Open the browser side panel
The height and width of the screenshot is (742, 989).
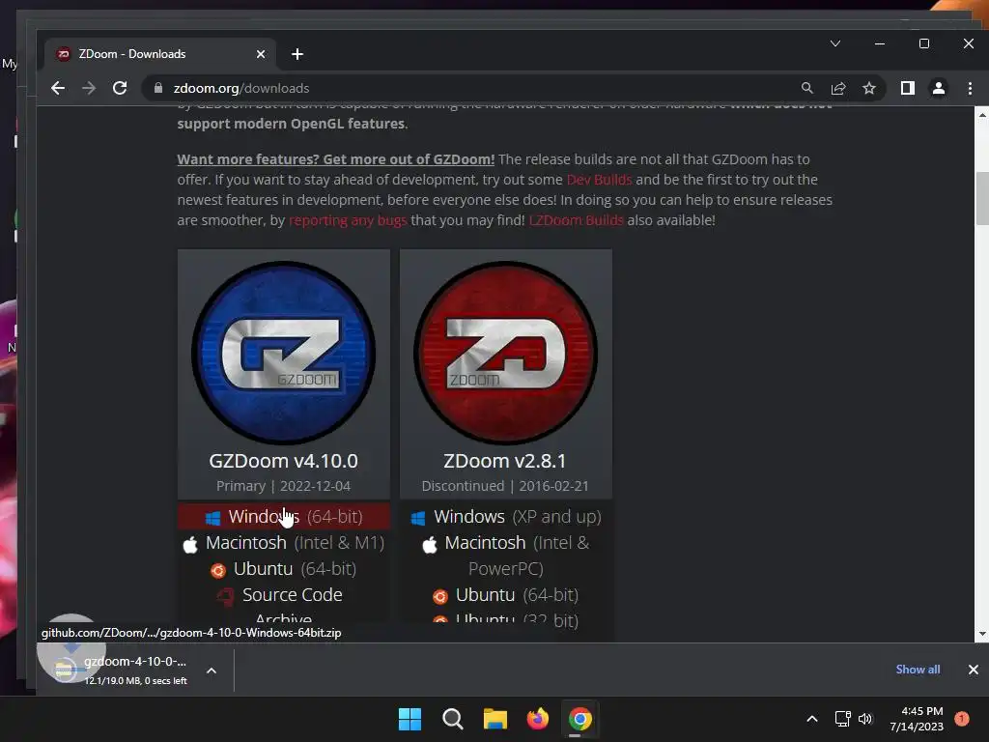(x=908, y=88)
